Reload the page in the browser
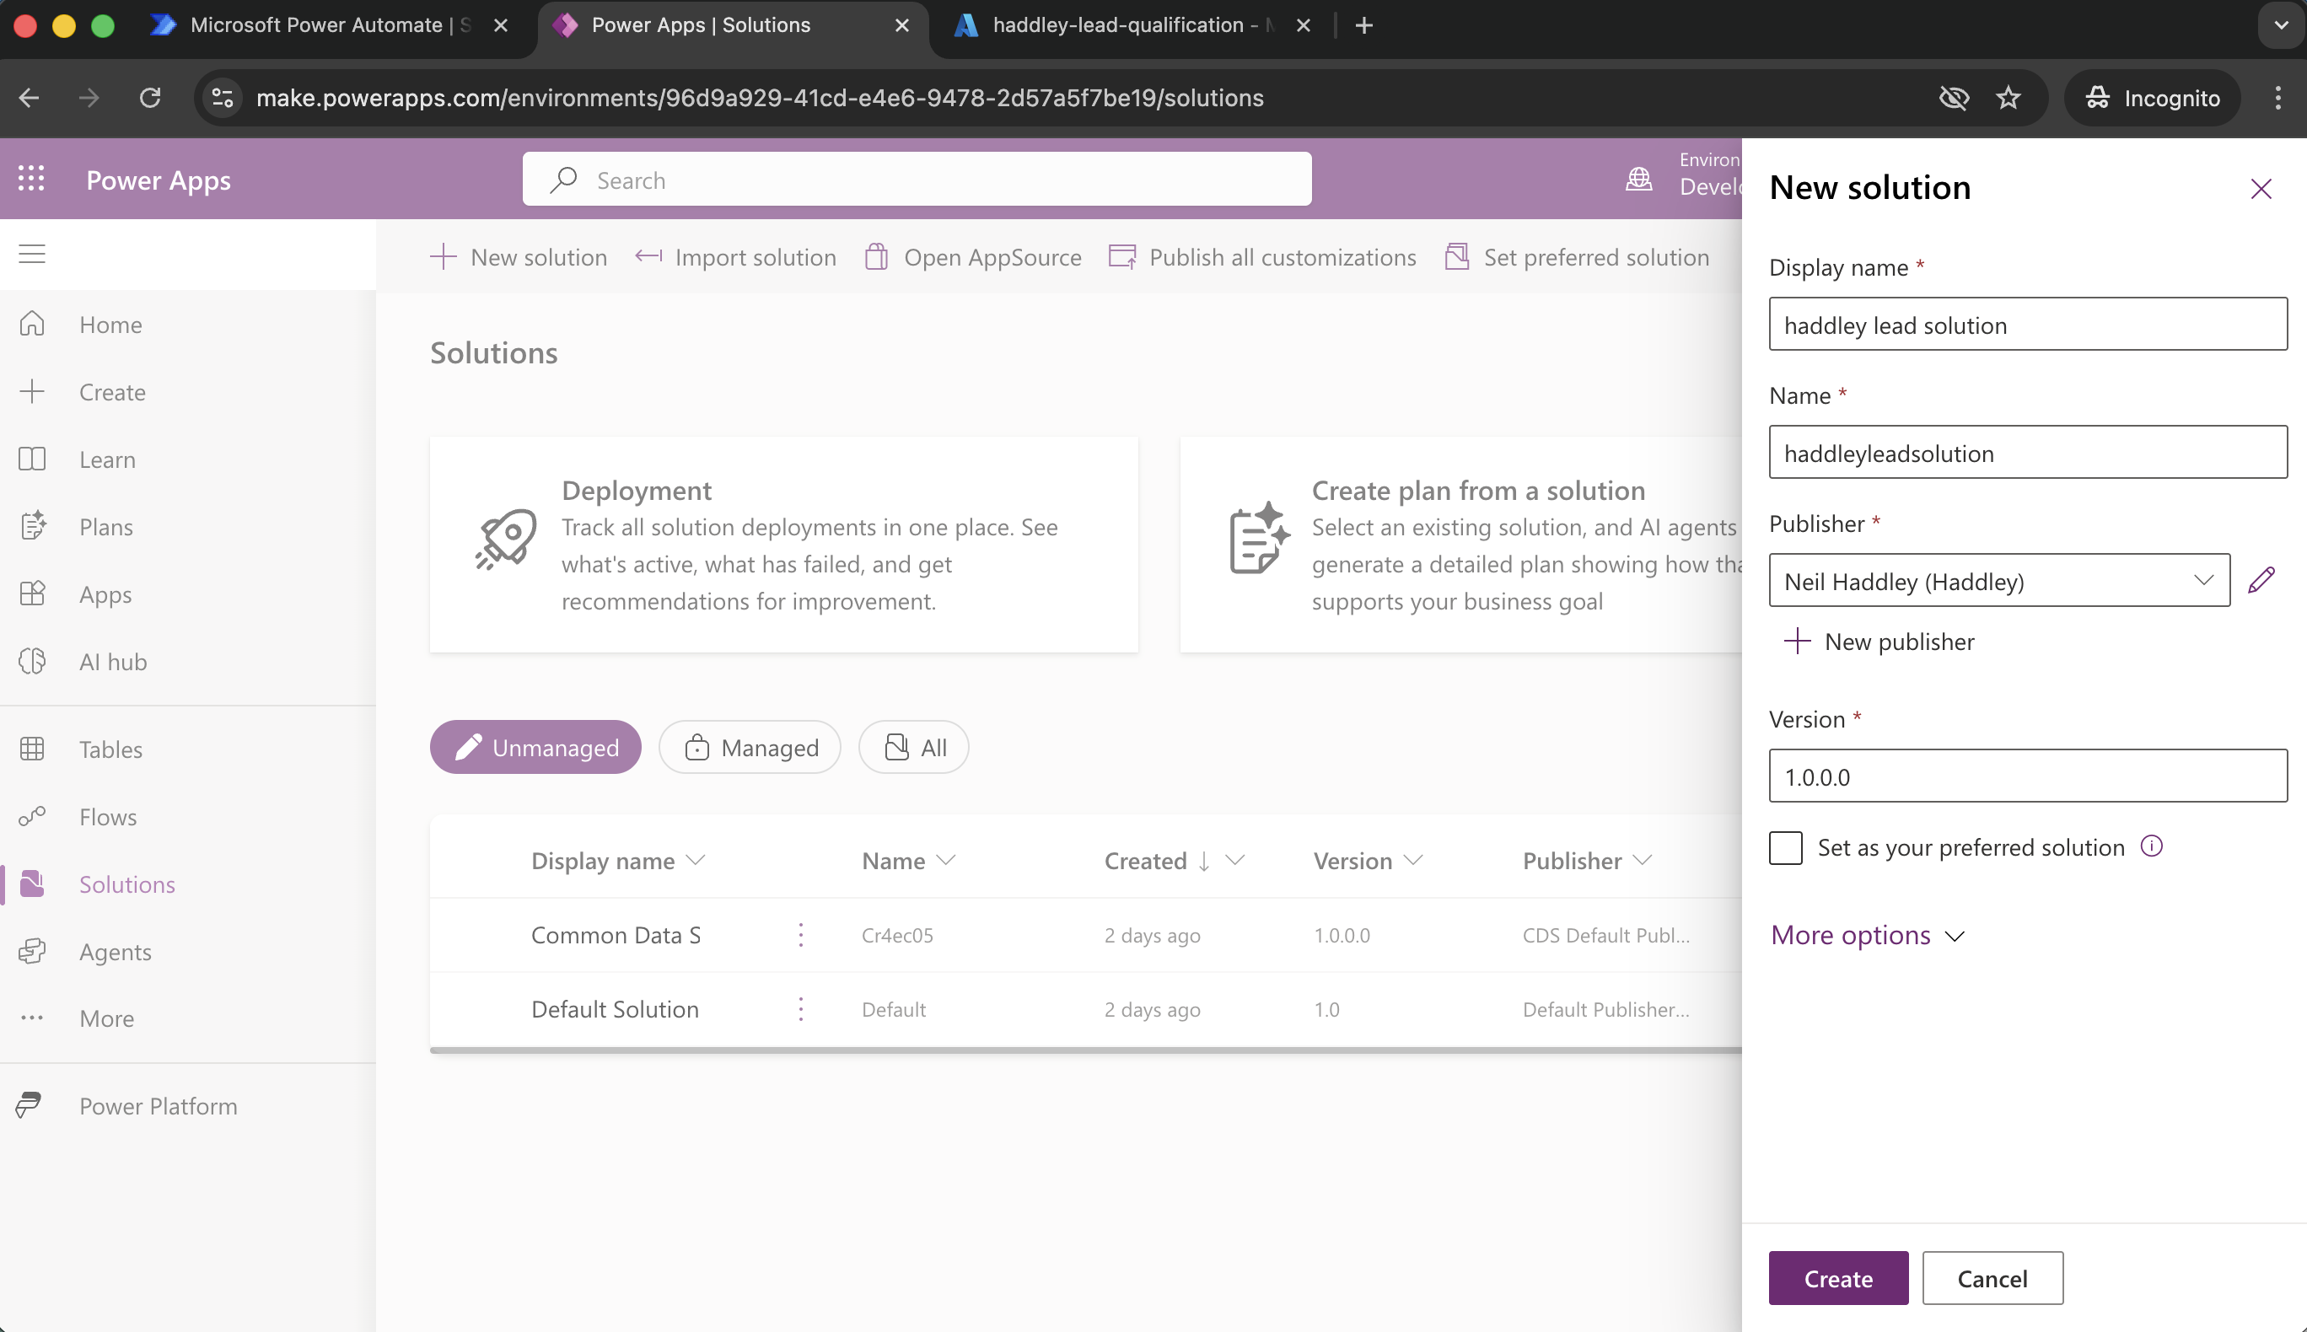This screenshot has width=2307, height=1332. tap(150, 98)
